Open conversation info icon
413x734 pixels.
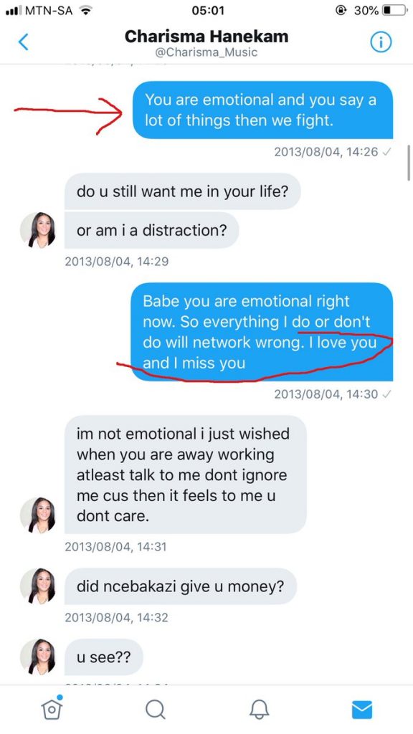pos(381,42)
